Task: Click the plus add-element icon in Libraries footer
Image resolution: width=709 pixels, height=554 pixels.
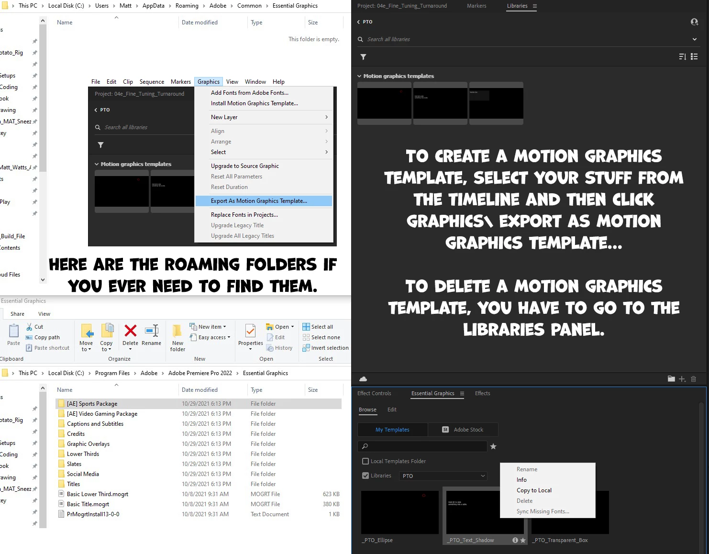Action: (x=682, y=379)
